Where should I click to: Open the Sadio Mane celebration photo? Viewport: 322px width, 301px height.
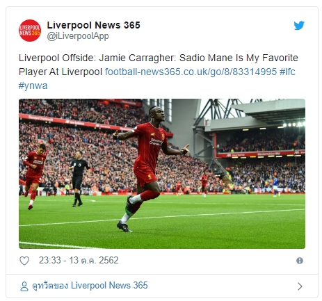pyautogui.click(x=162, y=174)
